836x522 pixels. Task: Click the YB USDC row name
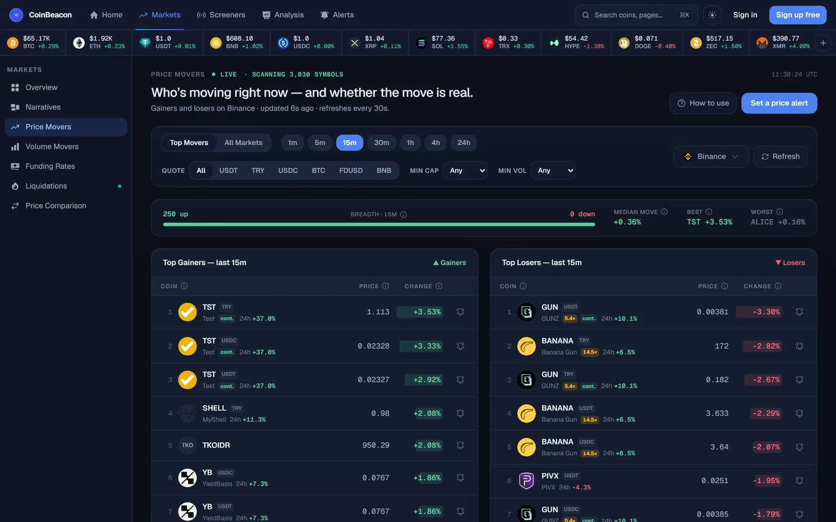pyautogui.click(x=207, y=472)
